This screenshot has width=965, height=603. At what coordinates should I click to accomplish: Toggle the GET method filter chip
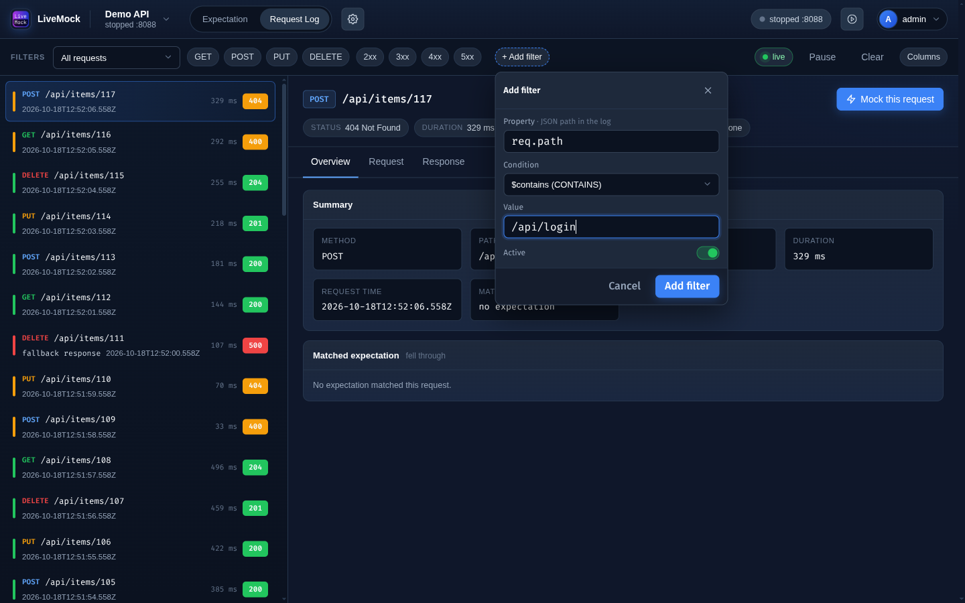click(x=203, y=57)
